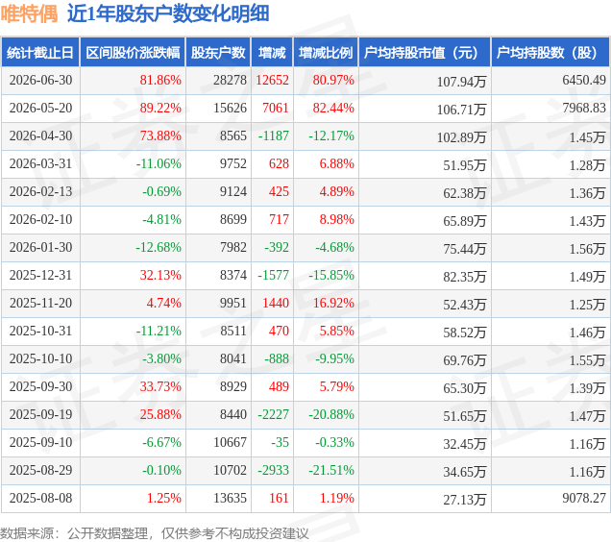Image resolution: width=611 pixels, height=542 pixels.
Task: Click the 统计截止日 column header
Action: pos(40,52)
